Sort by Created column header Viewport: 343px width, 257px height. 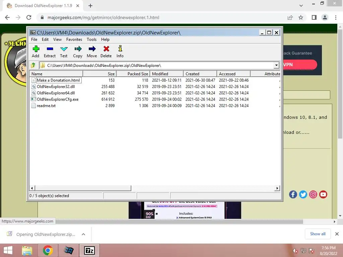200,74
